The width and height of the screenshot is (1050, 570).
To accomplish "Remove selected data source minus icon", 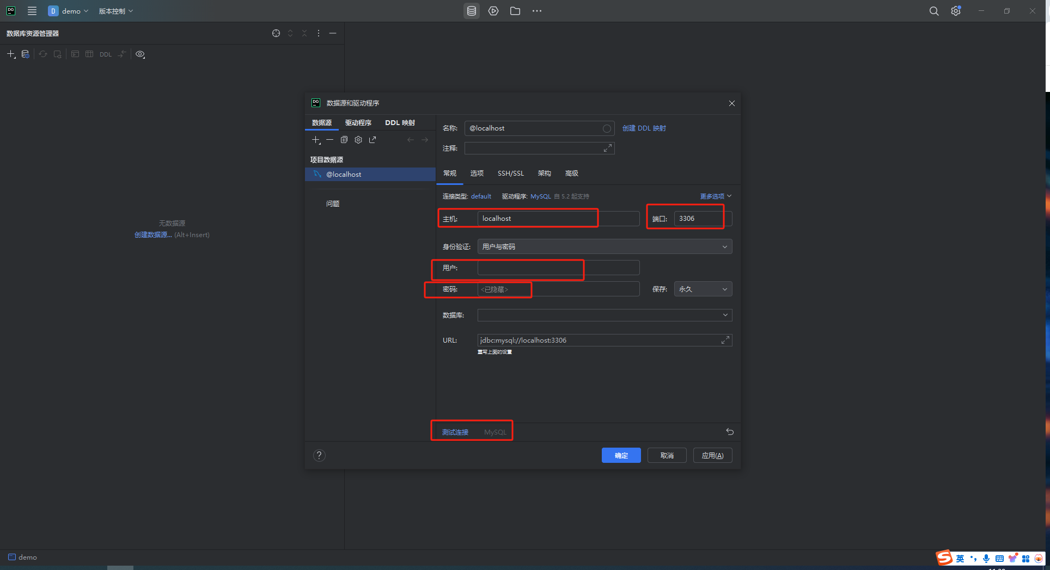I will tap(330, 140).
